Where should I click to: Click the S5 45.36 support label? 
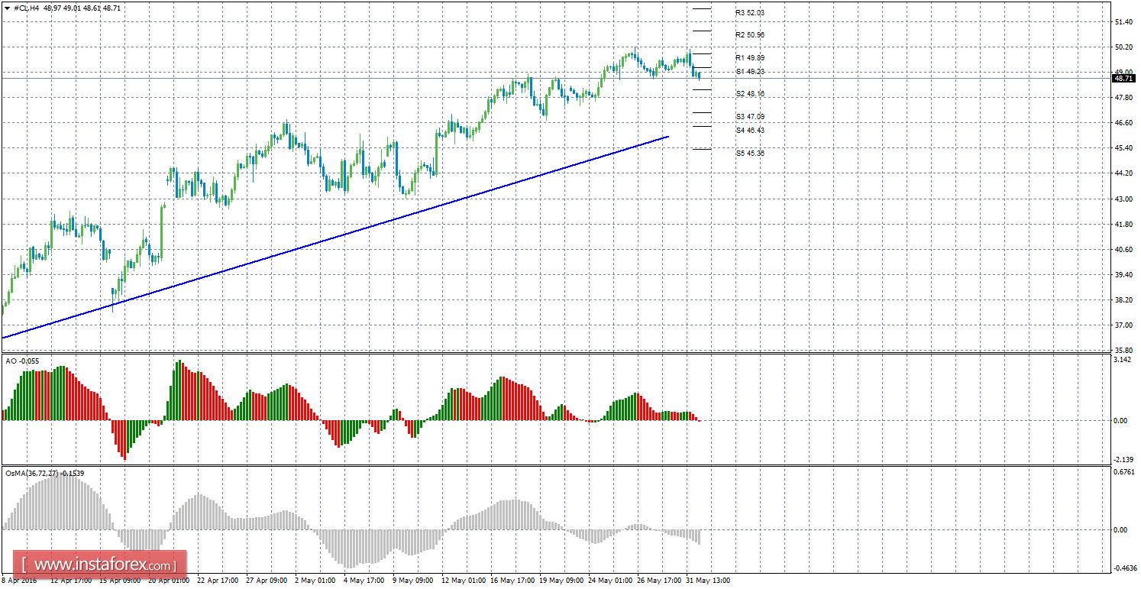pos(749,153)
